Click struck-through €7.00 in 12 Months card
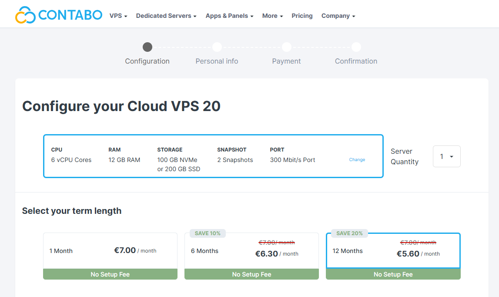 point(418,243)
